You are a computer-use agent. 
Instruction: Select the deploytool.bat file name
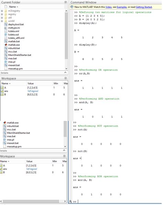(x=16, y=24)
